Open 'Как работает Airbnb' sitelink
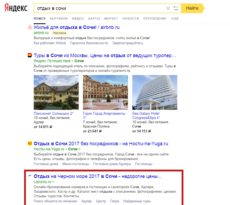The image size is (230, 205). (x=50, y=43)
